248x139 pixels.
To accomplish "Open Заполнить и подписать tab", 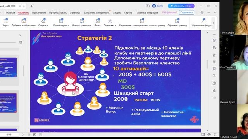I will (x=96, y=13).
